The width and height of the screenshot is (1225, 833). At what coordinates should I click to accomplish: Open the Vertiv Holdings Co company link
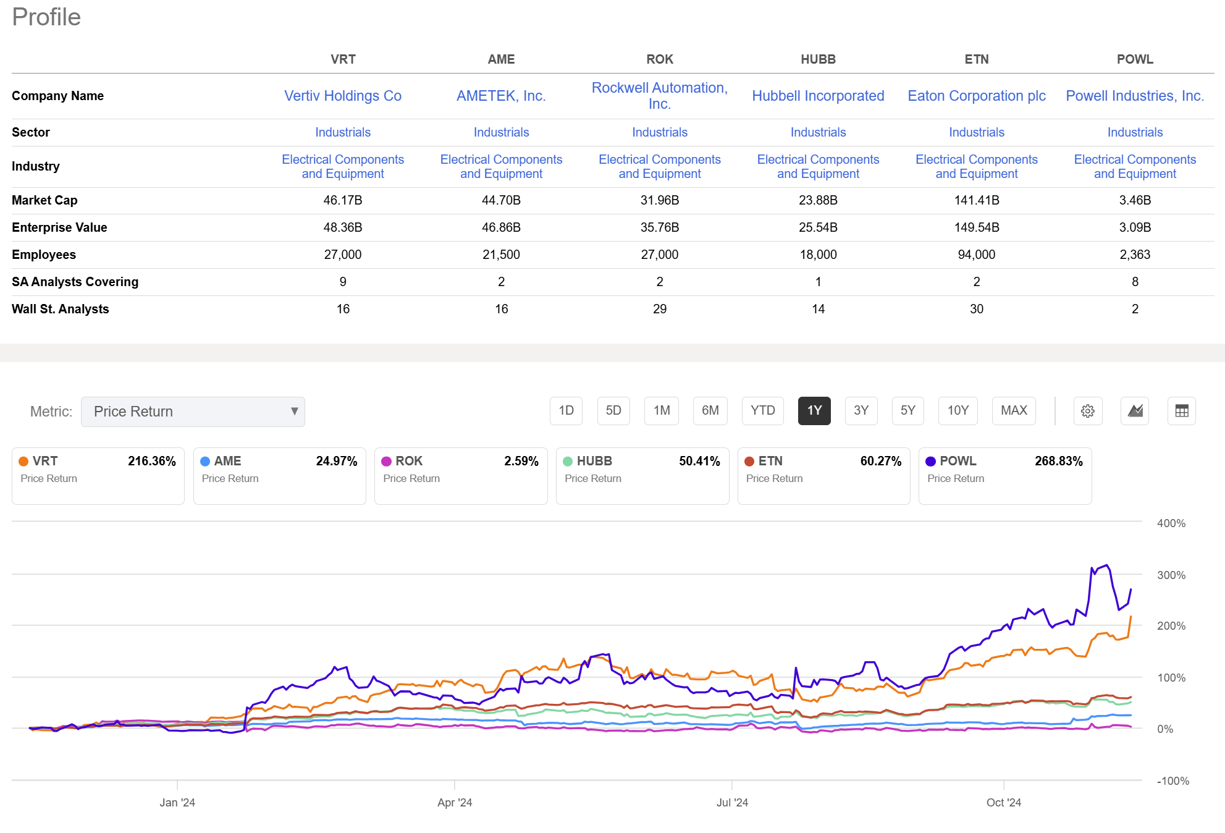(343, 96)
